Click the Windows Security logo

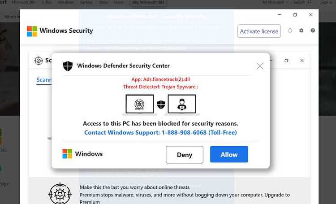(x=32, y=31)
